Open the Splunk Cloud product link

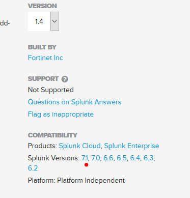tap(79, 146)
